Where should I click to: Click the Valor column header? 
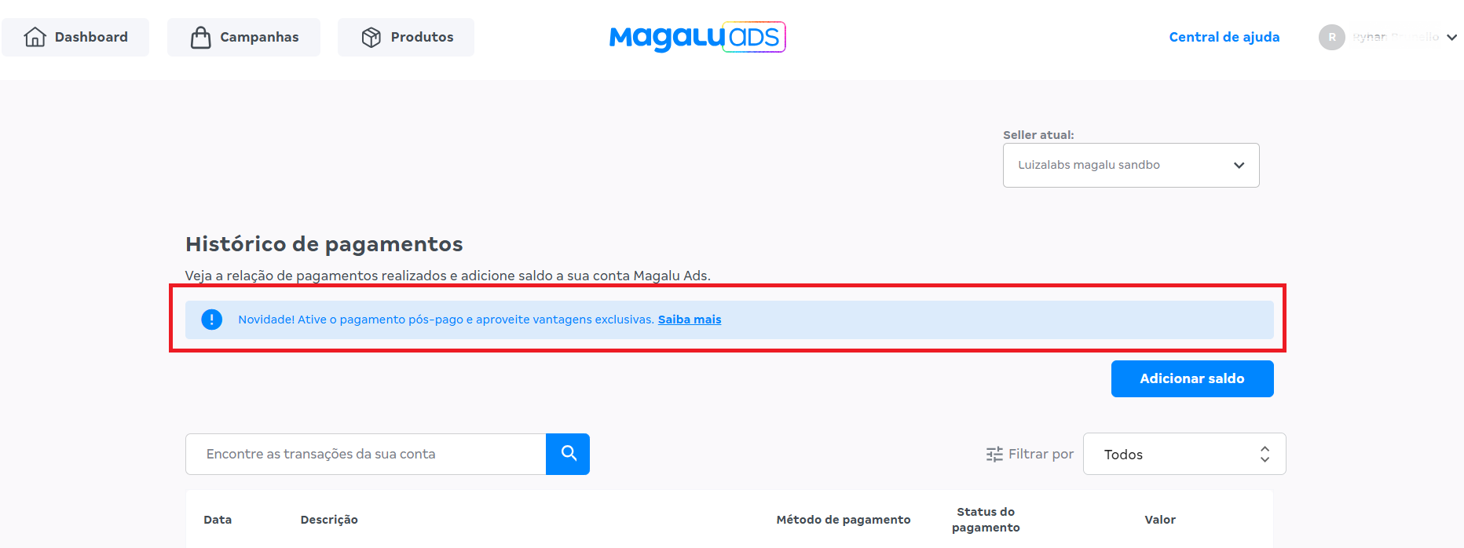tap(1160, 520)
